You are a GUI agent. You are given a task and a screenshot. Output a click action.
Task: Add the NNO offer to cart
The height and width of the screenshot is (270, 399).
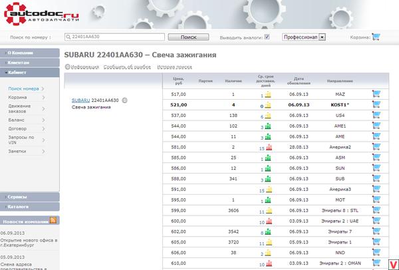coord(376,253)
